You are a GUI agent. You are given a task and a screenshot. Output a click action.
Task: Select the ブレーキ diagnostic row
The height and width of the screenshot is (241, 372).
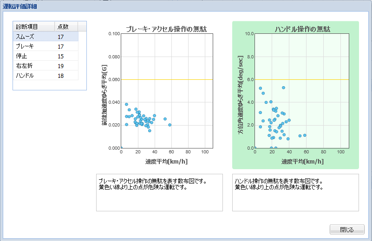[46, 46]
